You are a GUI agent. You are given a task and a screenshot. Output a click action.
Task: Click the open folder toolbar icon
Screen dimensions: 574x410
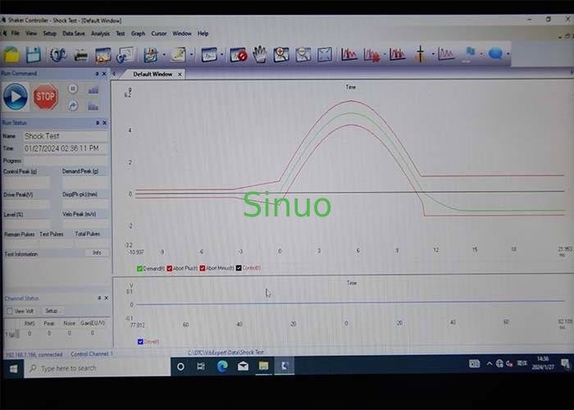[x=11, y=55]
